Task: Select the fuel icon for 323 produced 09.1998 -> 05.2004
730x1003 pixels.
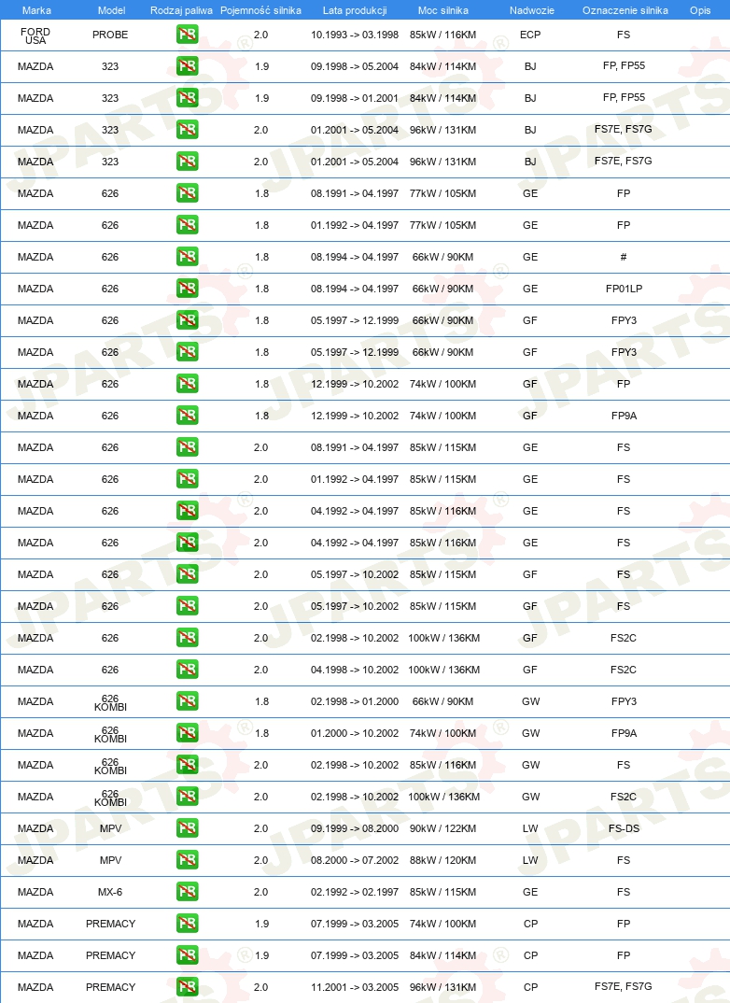Action: pos(188,66)
